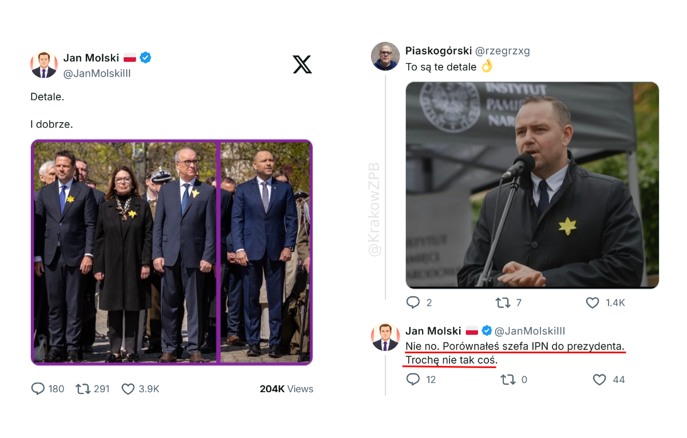The height and width of the screenshot is (438, 687).
Task: Open the left photo of three officials
Action: [x=125, y=252]
